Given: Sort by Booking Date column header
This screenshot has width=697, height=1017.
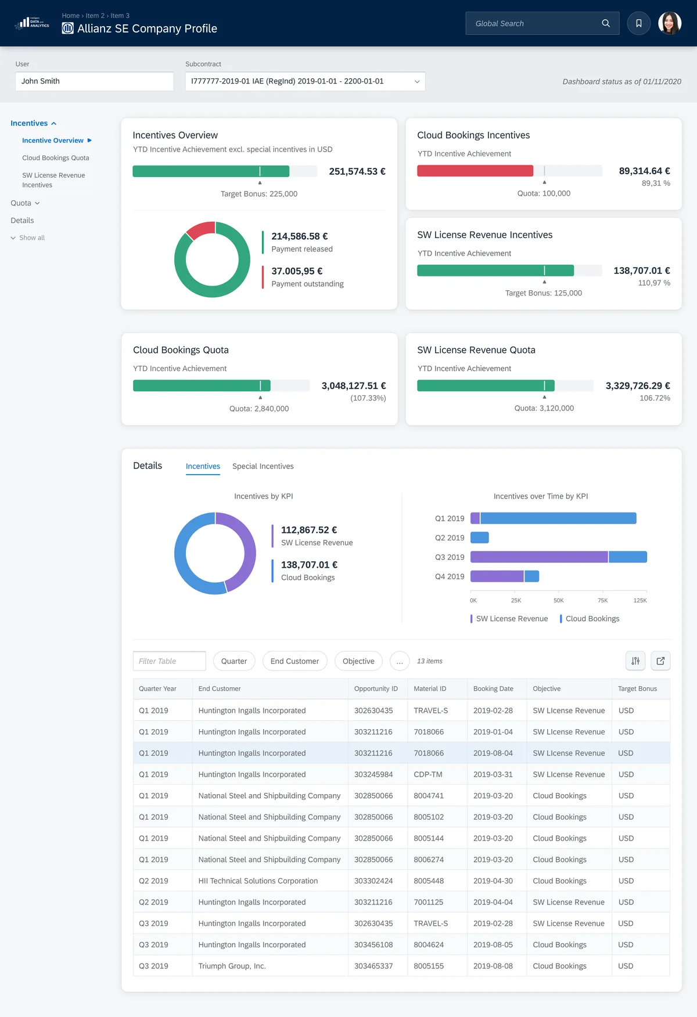Looking at the screenshot, I should tap(497, 689).
